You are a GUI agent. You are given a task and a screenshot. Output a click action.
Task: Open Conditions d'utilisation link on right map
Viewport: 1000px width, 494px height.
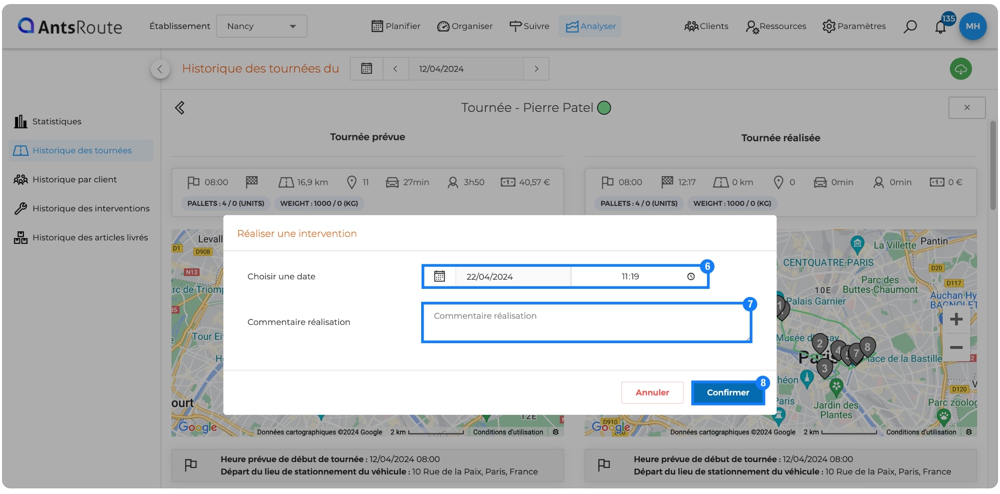pos(921,432)
